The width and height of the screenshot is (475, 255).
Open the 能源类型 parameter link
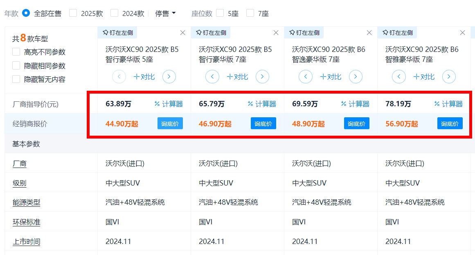[x=26, y=202]
